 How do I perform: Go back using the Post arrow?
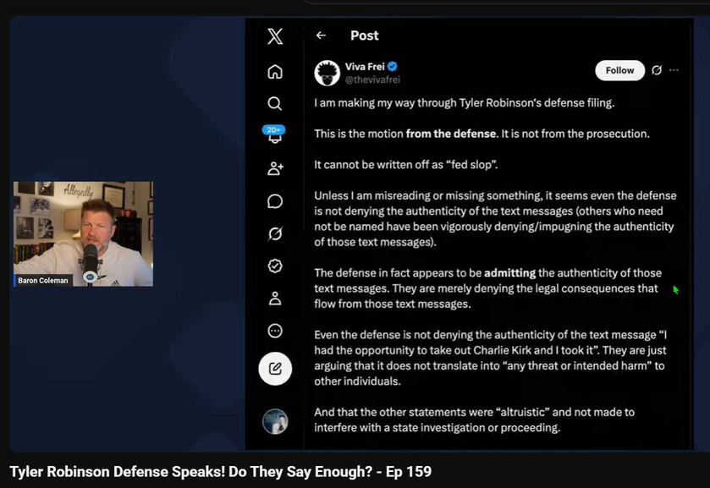[321, 36]
